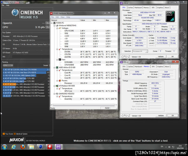Click the Fans category icon
Viewport: 188px width, 156px height.
(x=60, y=60)
